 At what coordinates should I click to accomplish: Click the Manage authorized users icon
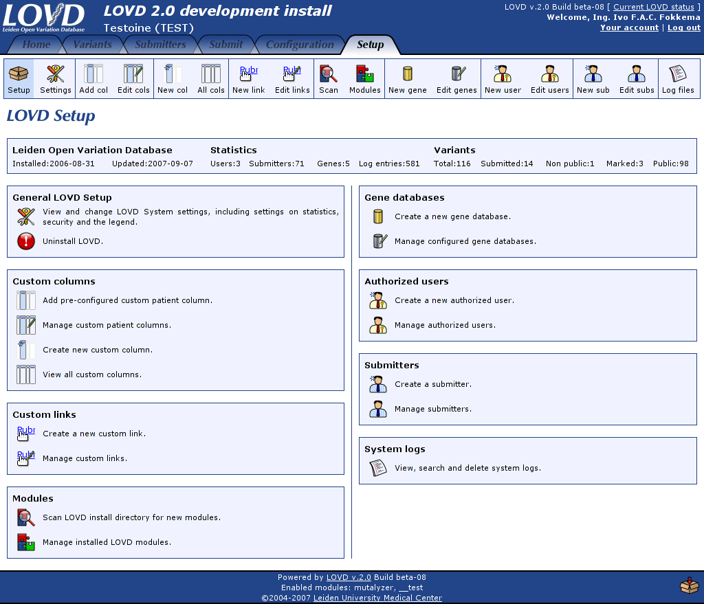click(378, 325)
